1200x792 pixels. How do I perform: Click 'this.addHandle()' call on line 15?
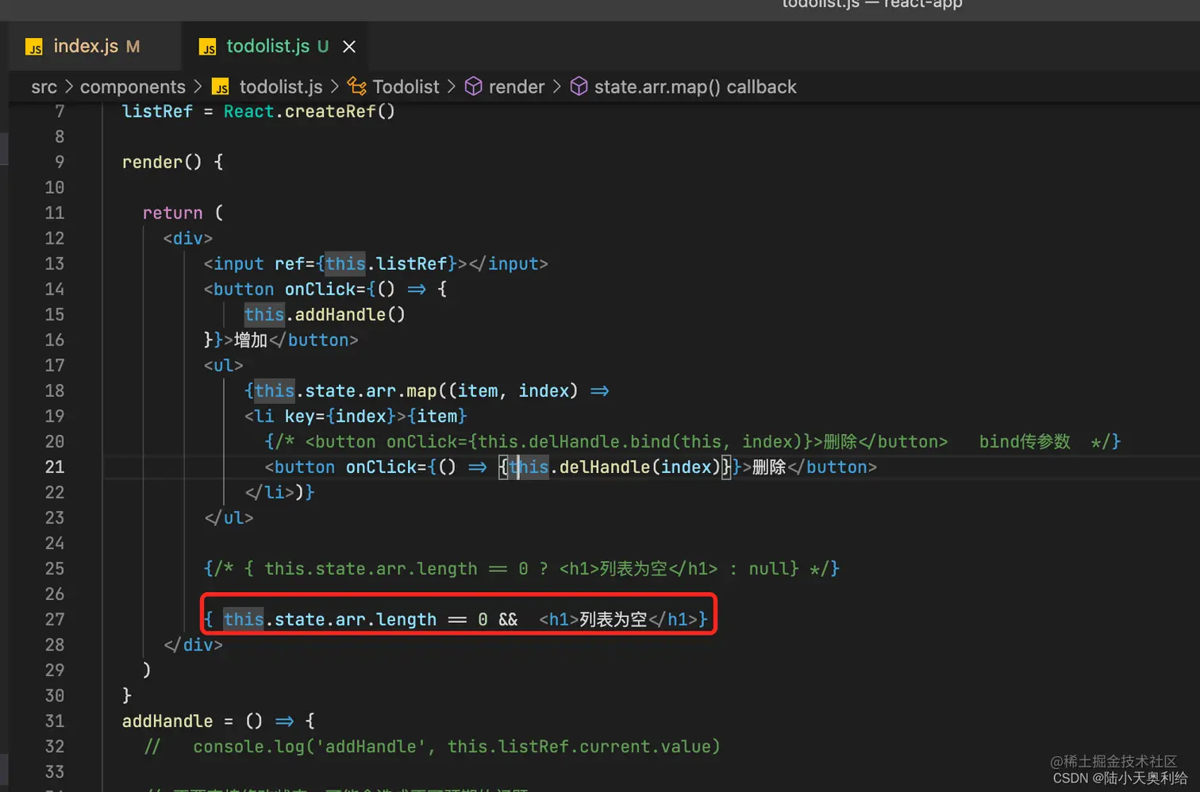[x=325, y=314]
